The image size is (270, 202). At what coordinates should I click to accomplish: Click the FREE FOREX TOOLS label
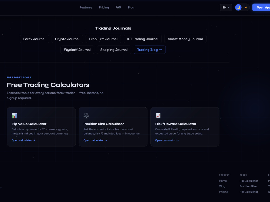pyautogui.click(x=19, y=78)
